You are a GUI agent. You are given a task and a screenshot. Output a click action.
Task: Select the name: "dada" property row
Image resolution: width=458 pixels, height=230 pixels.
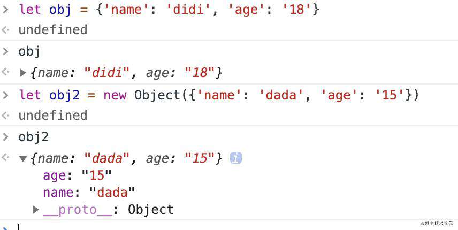click(89, 193)
